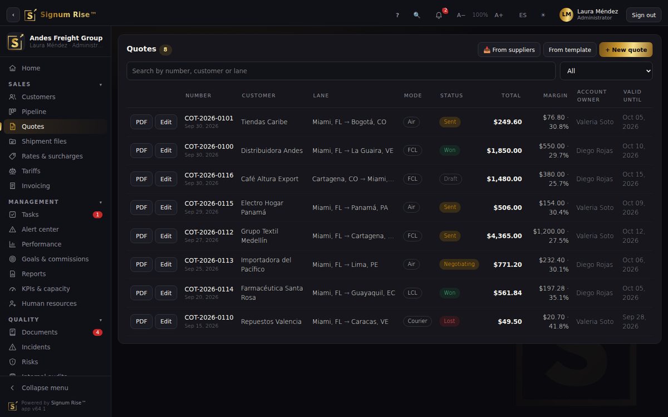The height and width of the screenshot is (417, 668).
Task: Open the search magnifier icon
Action: [x=417, y=15]
